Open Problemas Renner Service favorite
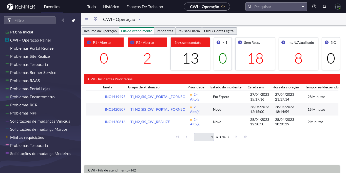Image resolution: width=346 pixels, height=173 pixels. click(x=33, y=73)
